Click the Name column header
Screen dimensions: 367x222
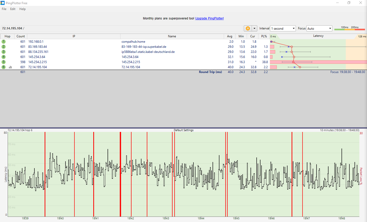pyautogui.click(x=172, y=36)
